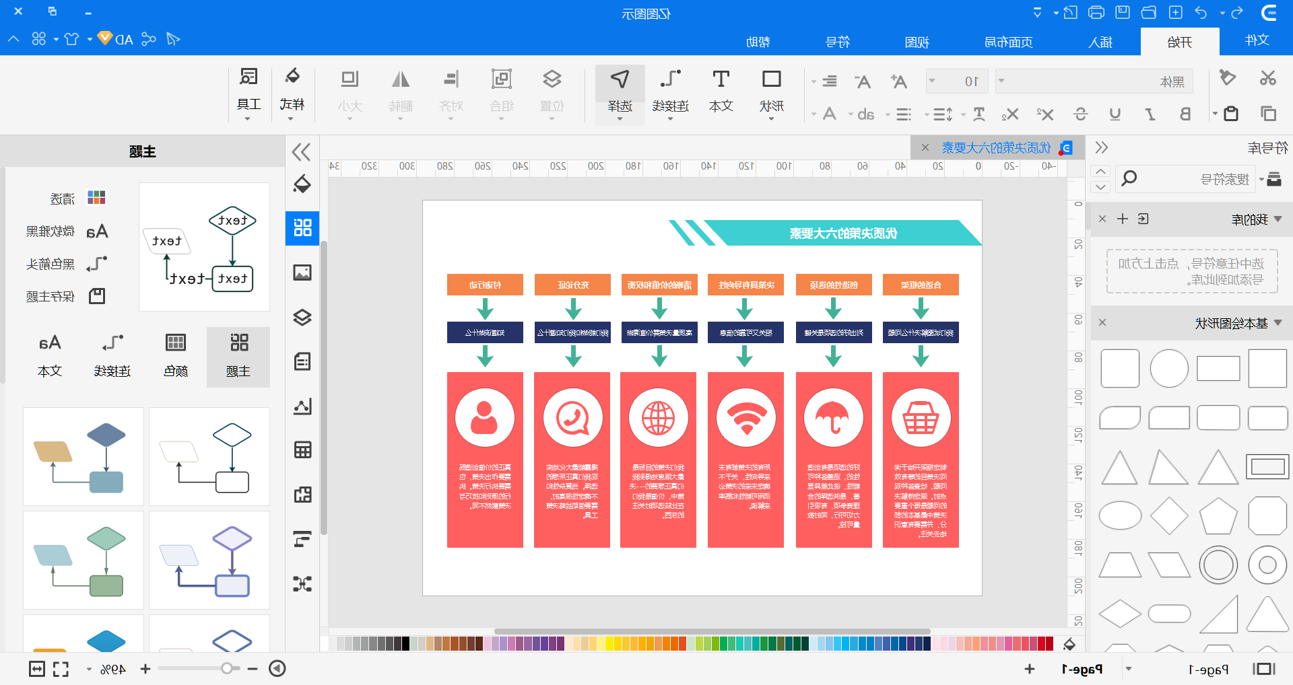Image resolution: width=1293 pixels, height=685 pixels.
Task: Toggle Underline formatting
Action: (1115, 114)
